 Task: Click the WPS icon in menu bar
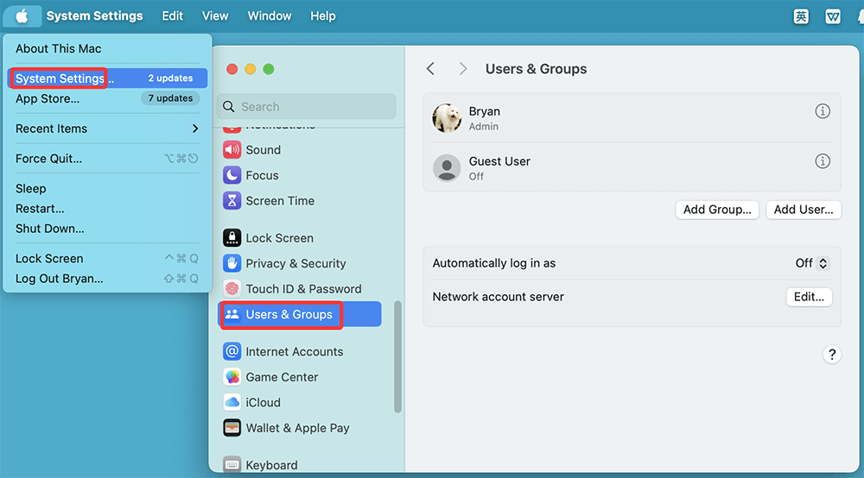pos(833,16)
